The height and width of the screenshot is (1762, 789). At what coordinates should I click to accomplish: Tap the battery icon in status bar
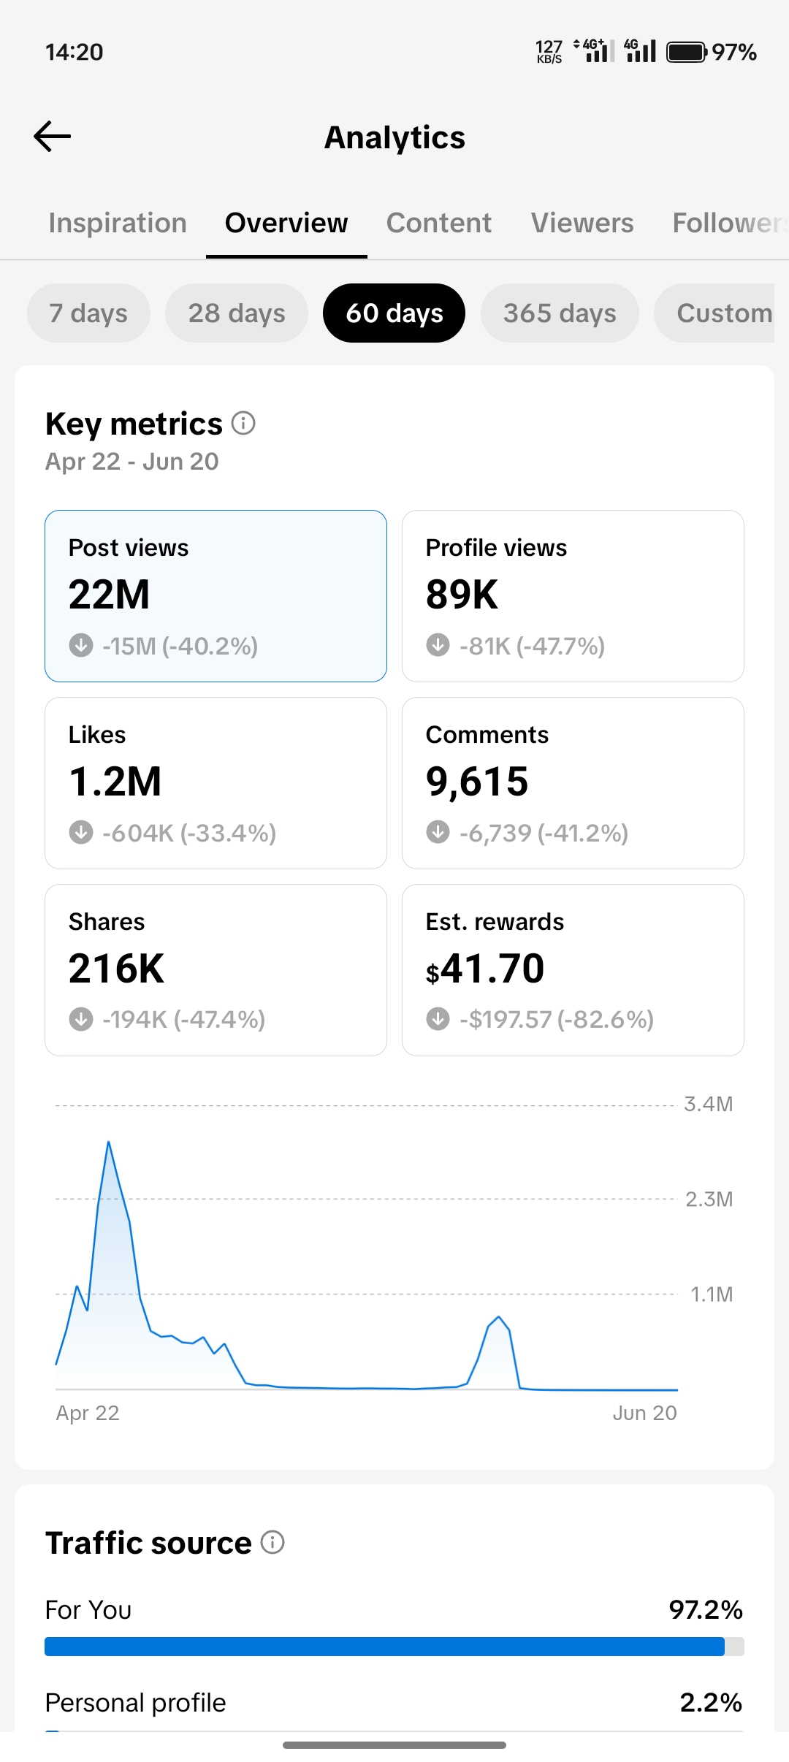pyautogui.click(x=687, y=52)
